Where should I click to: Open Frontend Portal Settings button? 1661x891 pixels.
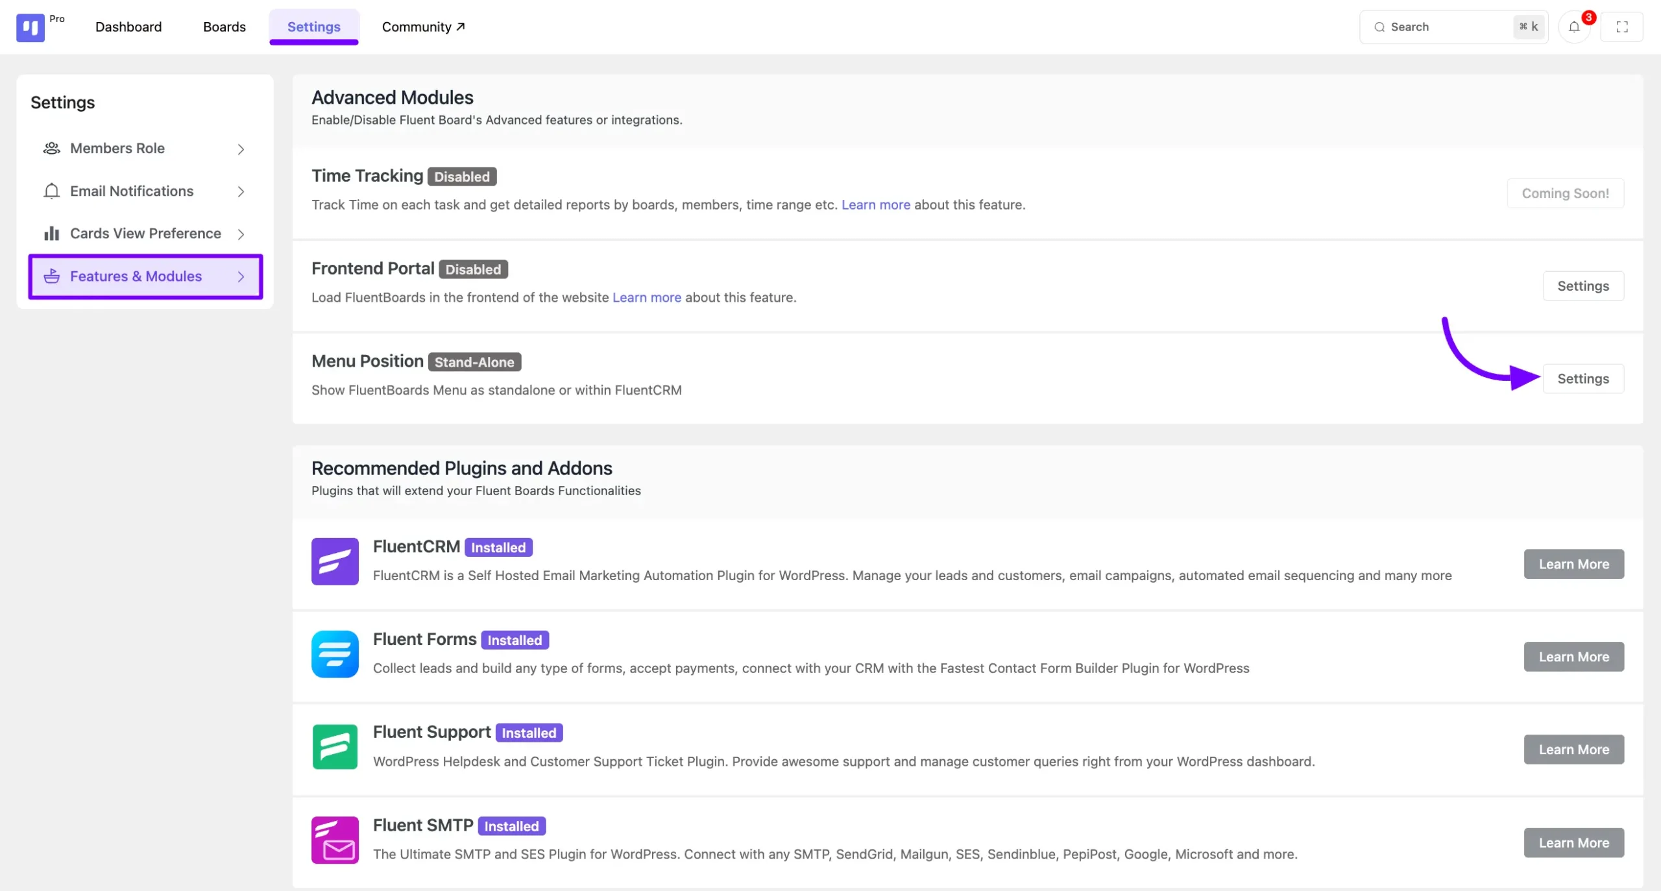pyautogui.click(x=1583, y=286)
